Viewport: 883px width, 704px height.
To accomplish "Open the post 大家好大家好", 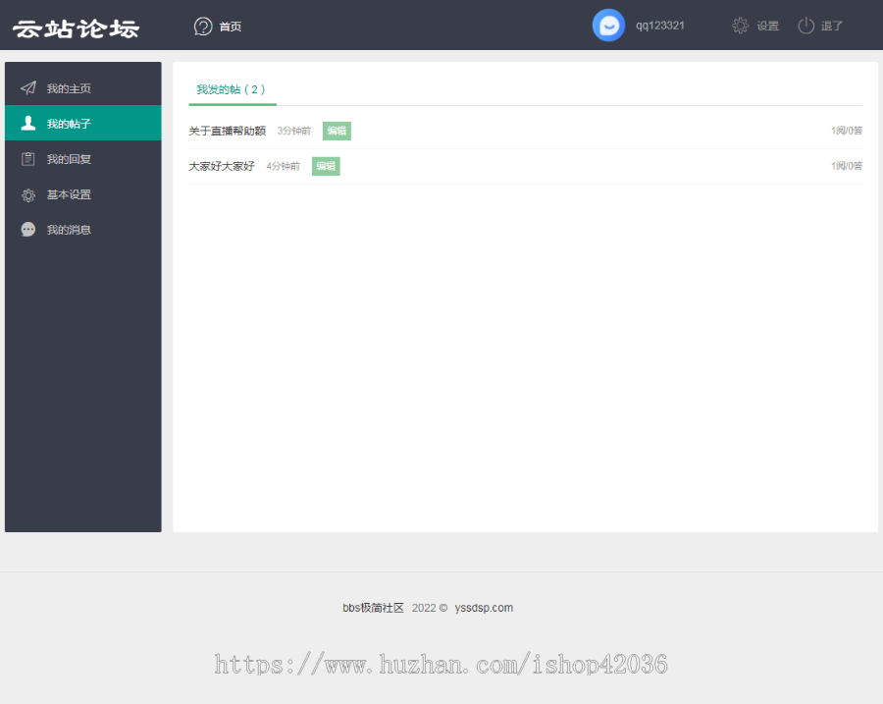I will point(222,166).
